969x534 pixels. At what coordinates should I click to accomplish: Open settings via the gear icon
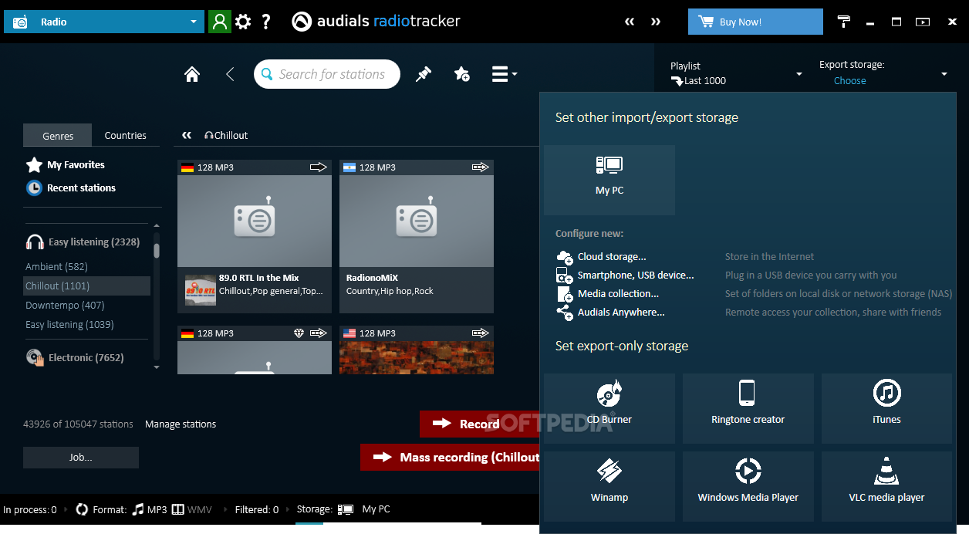(243, 22)
